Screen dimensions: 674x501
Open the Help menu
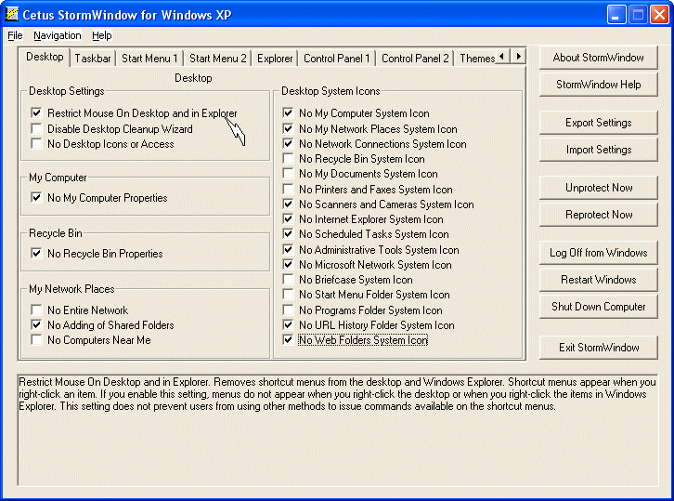pos(102,35)
